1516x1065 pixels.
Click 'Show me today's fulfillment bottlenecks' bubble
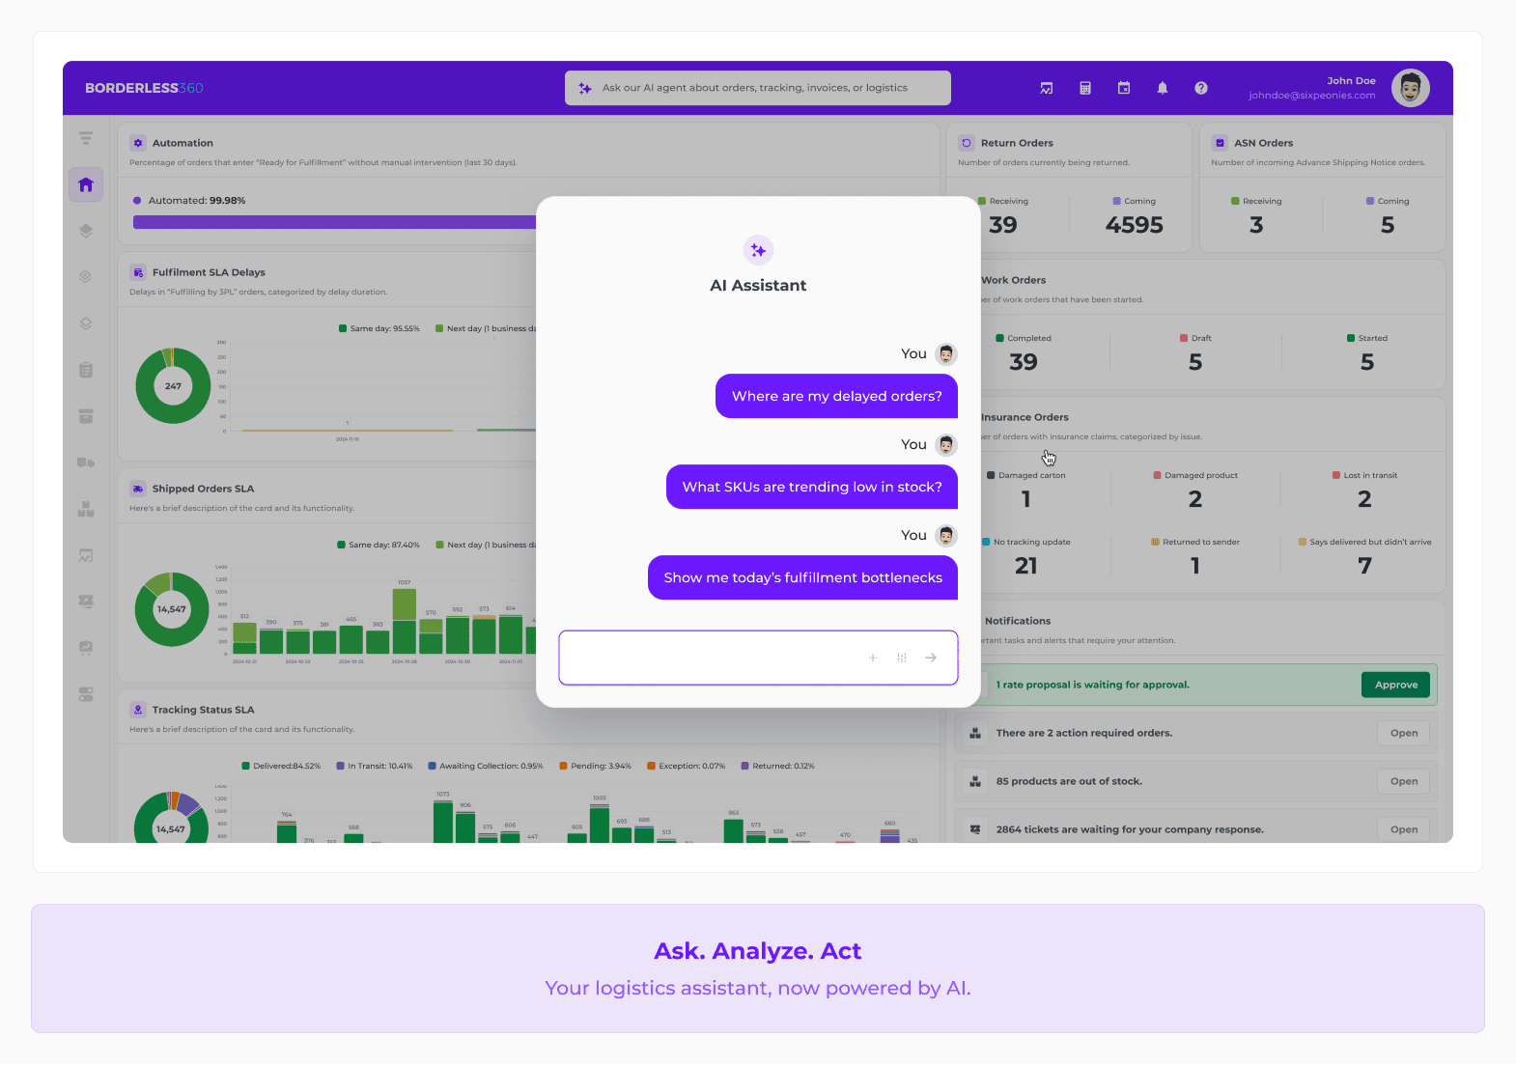coord(802,577)
